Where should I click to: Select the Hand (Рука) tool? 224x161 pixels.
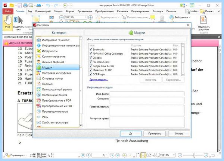[8, 23]
